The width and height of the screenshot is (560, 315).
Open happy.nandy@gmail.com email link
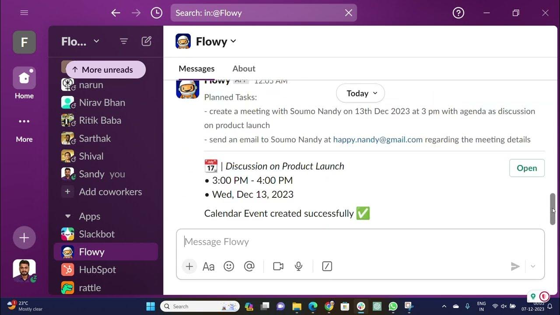coord(378,140)
